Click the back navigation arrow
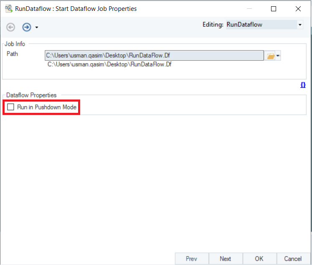The height and width of the screenshot is (265, 312). pyautogui.click(x=11, y=27)
